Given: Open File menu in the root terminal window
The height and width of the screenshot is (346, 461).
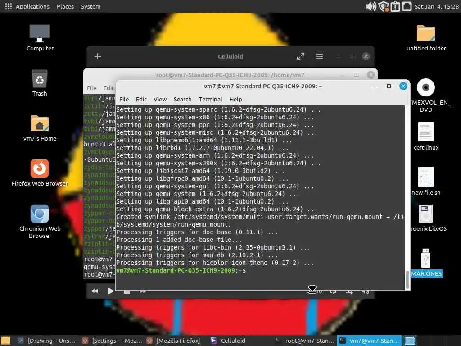Looking at the screenshot, I should [x=91, y=88].
